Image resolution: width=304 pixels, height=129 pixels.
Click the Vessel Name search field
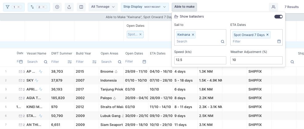click(35, 62)
